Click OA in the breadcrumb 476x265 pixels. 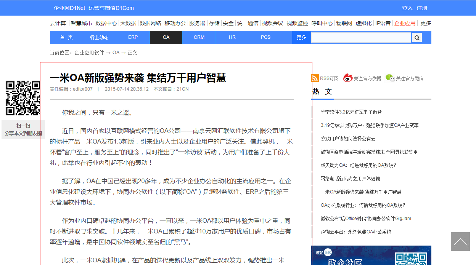116,53
